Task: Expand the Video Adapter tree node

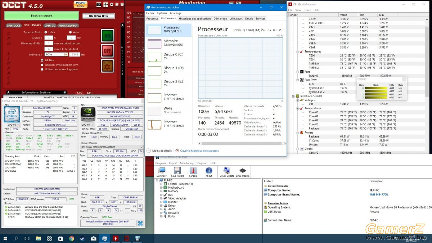Action: (x=161, y=198)
